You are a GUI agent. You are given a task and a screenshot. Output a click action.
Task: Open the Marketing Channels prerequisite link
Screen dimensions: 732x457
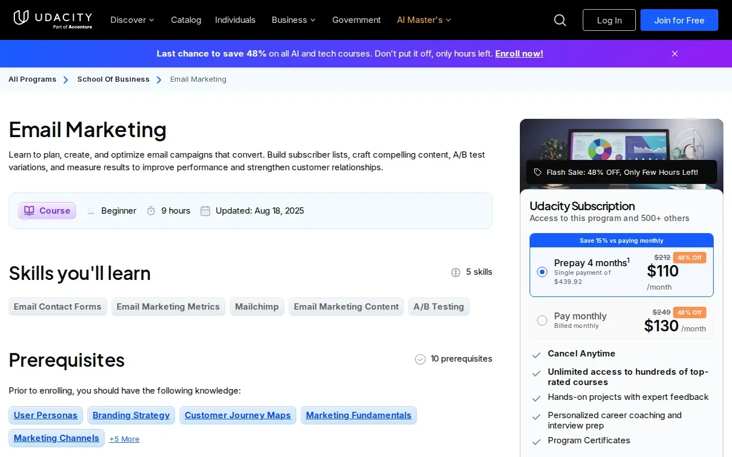(x=57, y=438)
